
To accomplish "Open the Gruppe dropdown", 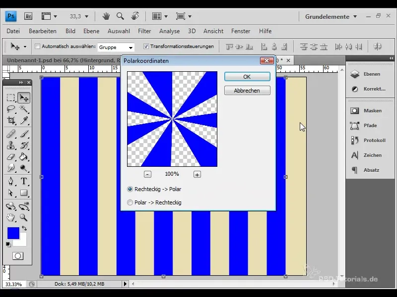I will tap(116, 47).
